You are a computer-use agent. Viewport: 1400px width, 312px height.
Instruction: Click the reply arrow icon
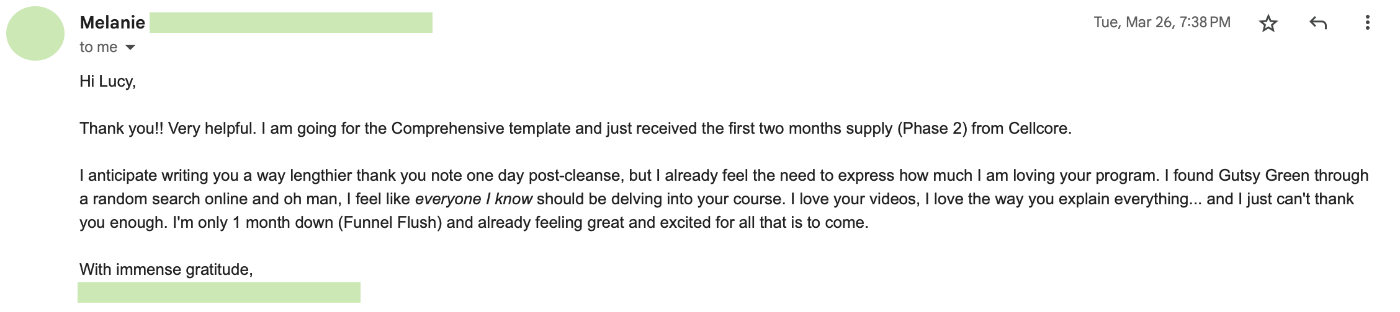click(x=1317, y=24)
